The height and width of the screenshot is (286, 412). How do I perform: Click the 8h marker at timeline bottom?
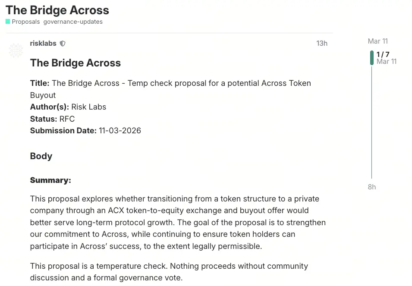pyautogui.click(x=371, y=187)
